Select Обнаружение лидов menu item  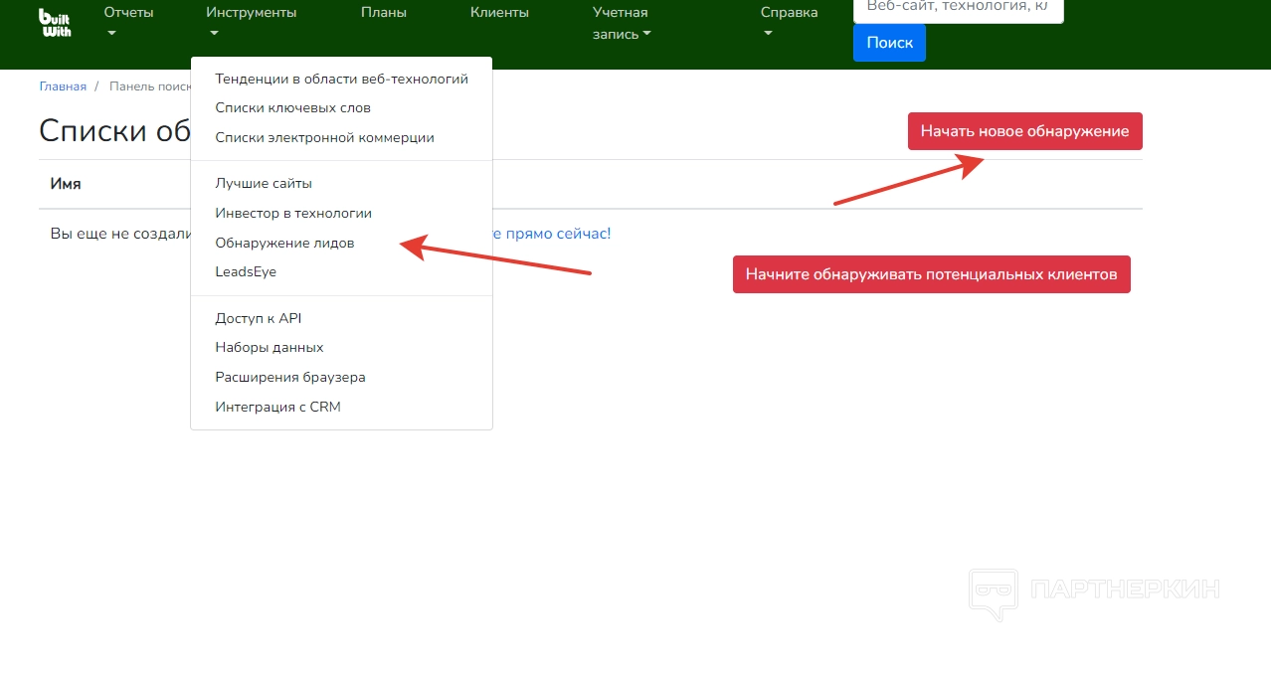(x=284, y=243)
